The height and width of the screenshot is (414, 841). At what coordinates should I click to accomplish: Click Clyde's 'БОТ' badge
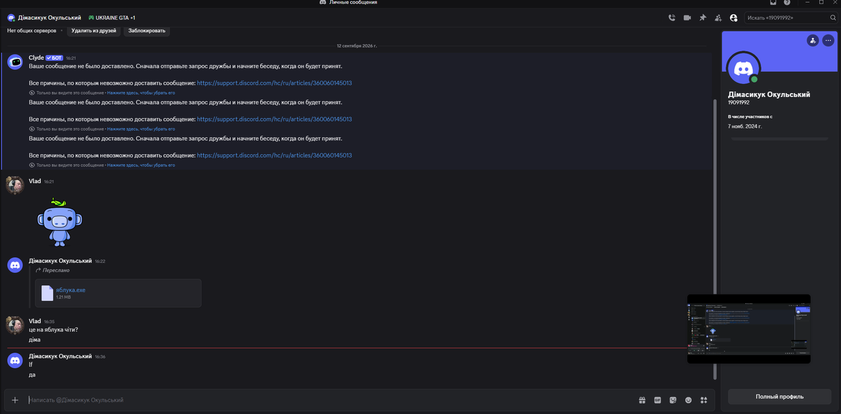tap(55, 58)
